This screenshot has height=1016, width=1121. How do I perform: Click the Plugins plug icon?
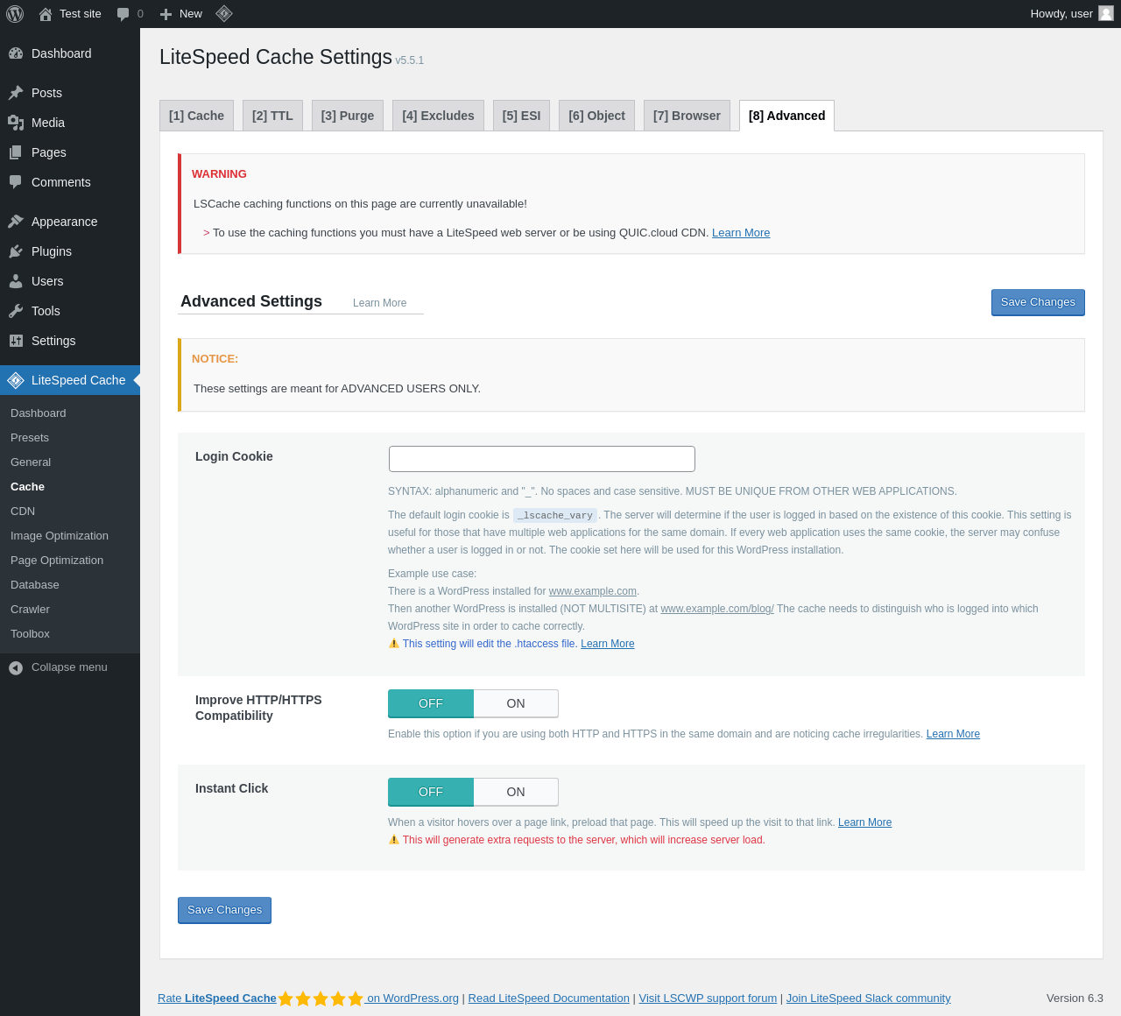tap(16, 251)
